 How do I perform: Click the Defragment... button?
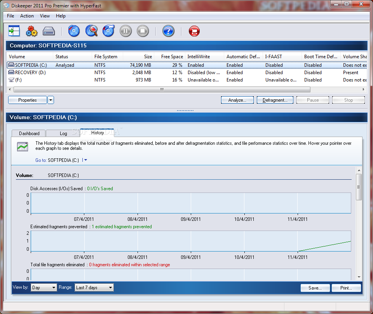275,100
